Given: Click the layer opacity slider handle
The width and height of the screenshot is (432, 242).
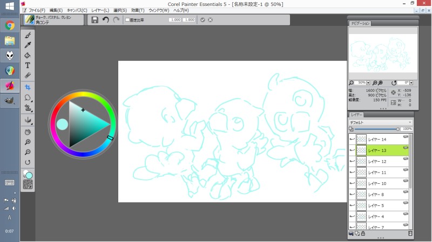Looking at the screenshot, I should (397, 129).
